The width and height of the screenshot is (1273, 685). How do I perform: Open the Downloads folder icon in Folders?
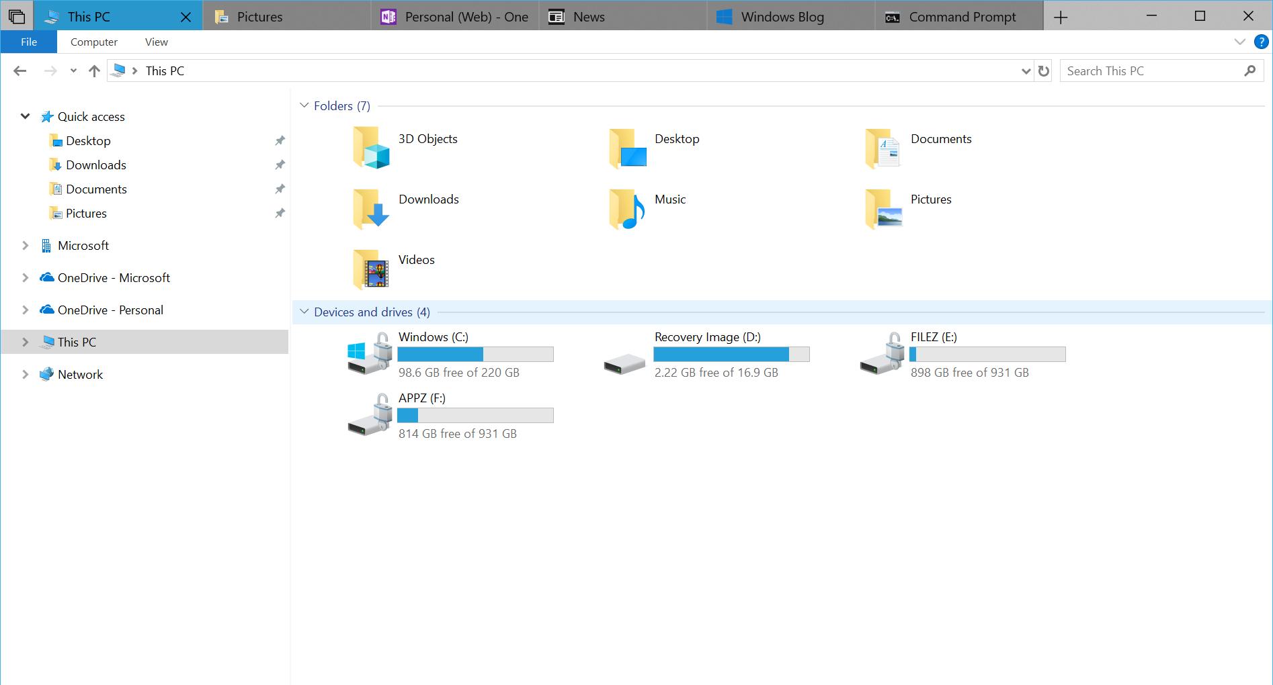tap(371, 209)
